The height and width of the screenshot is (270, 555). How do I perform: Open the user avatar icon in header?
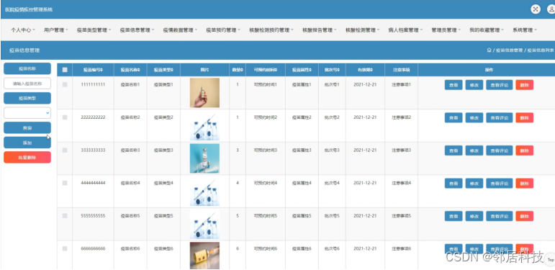(x=551, y=9)
